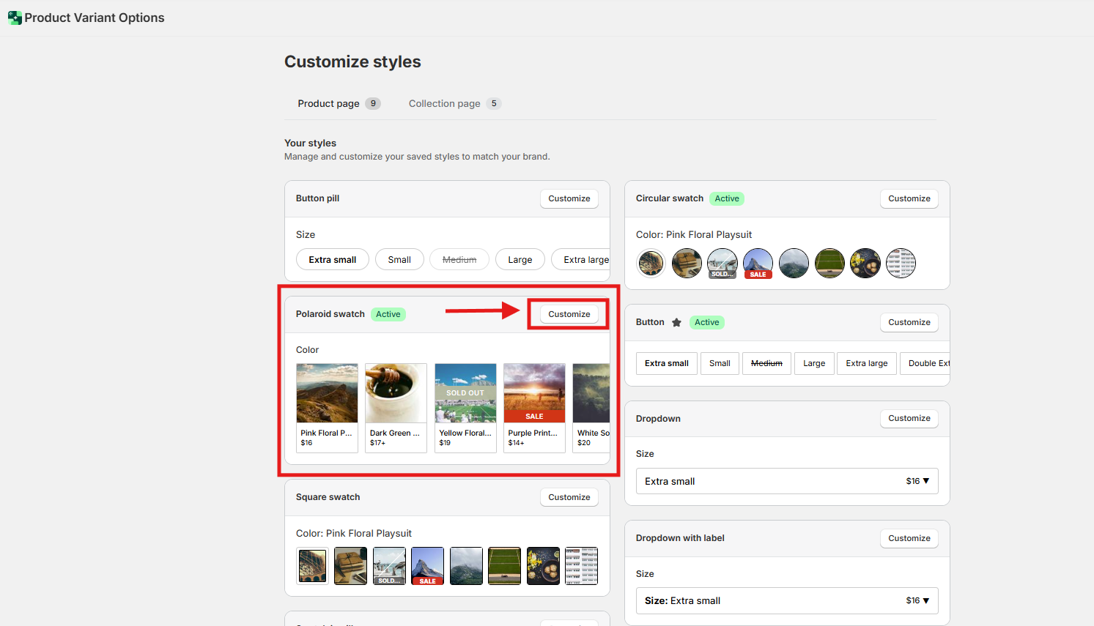Customize the Circular swatch style

pos(909,198)
